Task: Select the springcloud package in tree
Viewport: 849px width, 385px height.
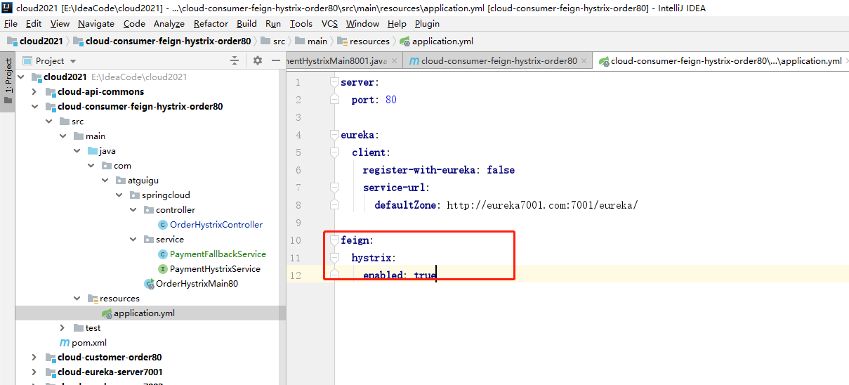Action: tap(166, 195)
